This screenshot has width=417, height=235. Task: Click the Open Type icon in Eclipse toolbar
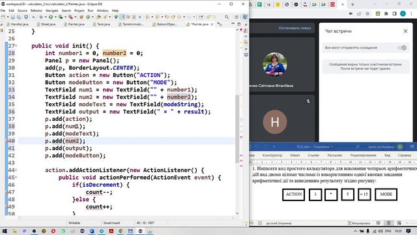tap(98, 17)
